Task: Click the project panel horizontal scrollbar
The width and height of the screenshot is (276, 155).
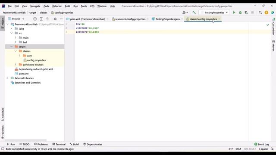Action: point(26,140)
